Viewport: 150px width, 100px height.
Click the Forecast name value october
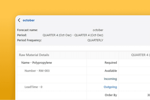click(x=98, y=30)
